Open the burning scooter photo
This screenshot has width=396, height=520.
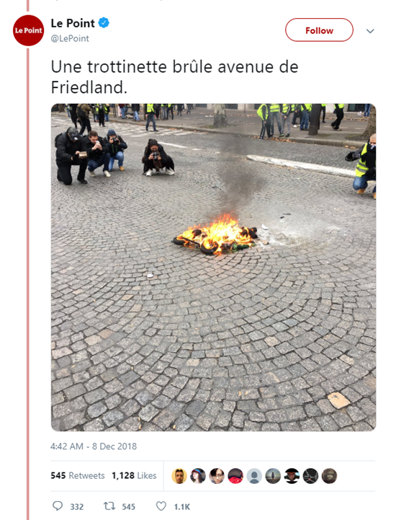(213, 268)
